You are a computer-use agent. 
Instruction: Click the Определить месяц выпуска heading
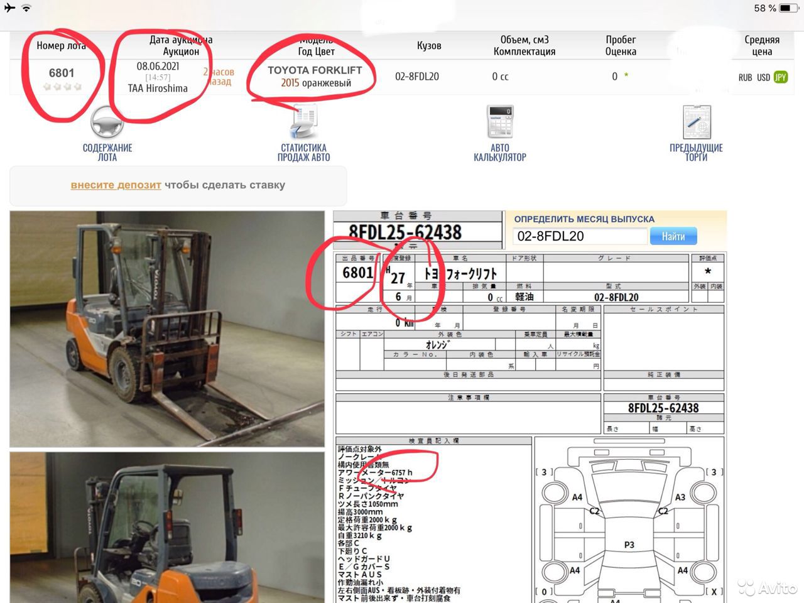click(x=584, y=219)
